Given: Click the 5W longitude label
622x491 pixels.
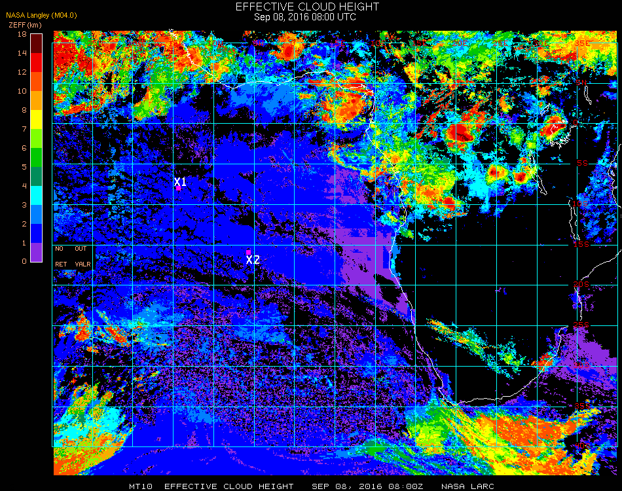Looking at the screenshot, I should tap(259, 43).
